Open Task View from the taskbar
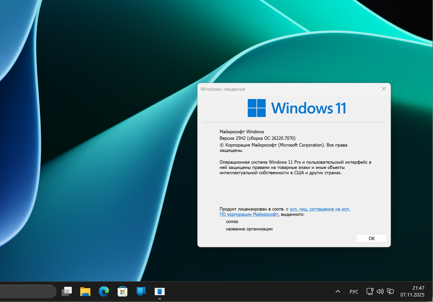Image resolution: width=433 pixels, height=302 pixels. point(67,291)
